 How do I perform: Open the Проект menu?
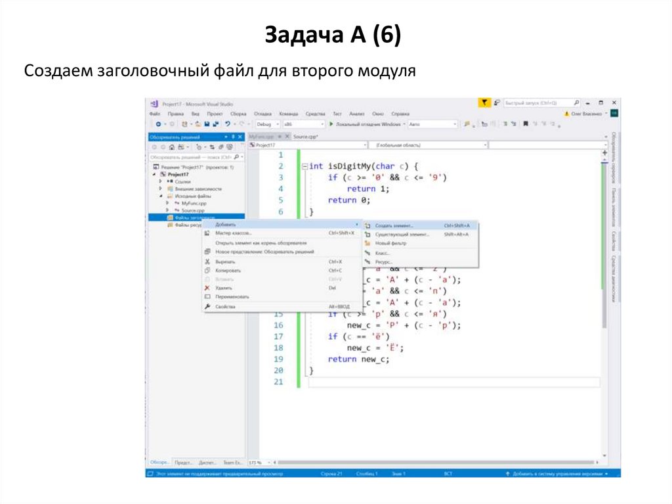[215, 114]
